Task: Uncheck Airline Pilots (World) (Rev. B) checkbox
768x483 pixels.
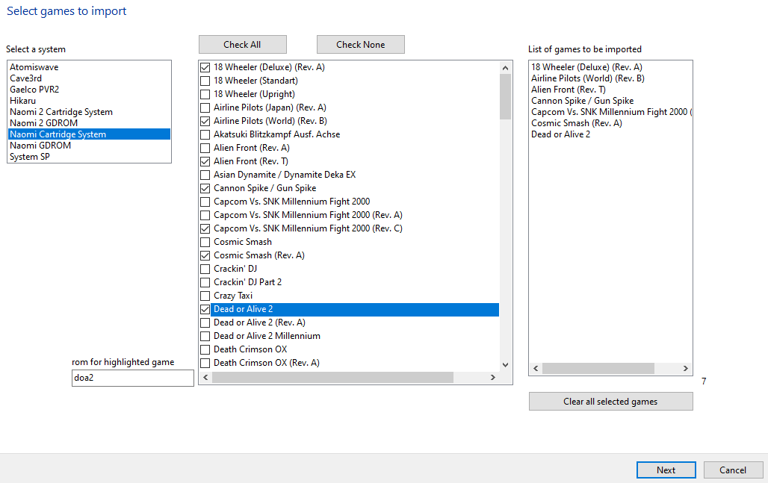Action: tap(205, 122)
